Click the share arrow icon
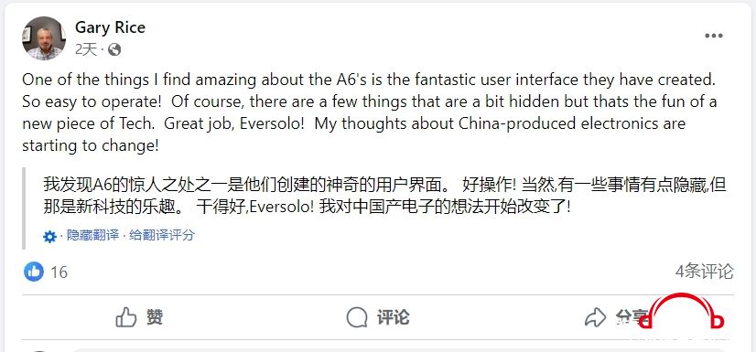 point(595,317)
